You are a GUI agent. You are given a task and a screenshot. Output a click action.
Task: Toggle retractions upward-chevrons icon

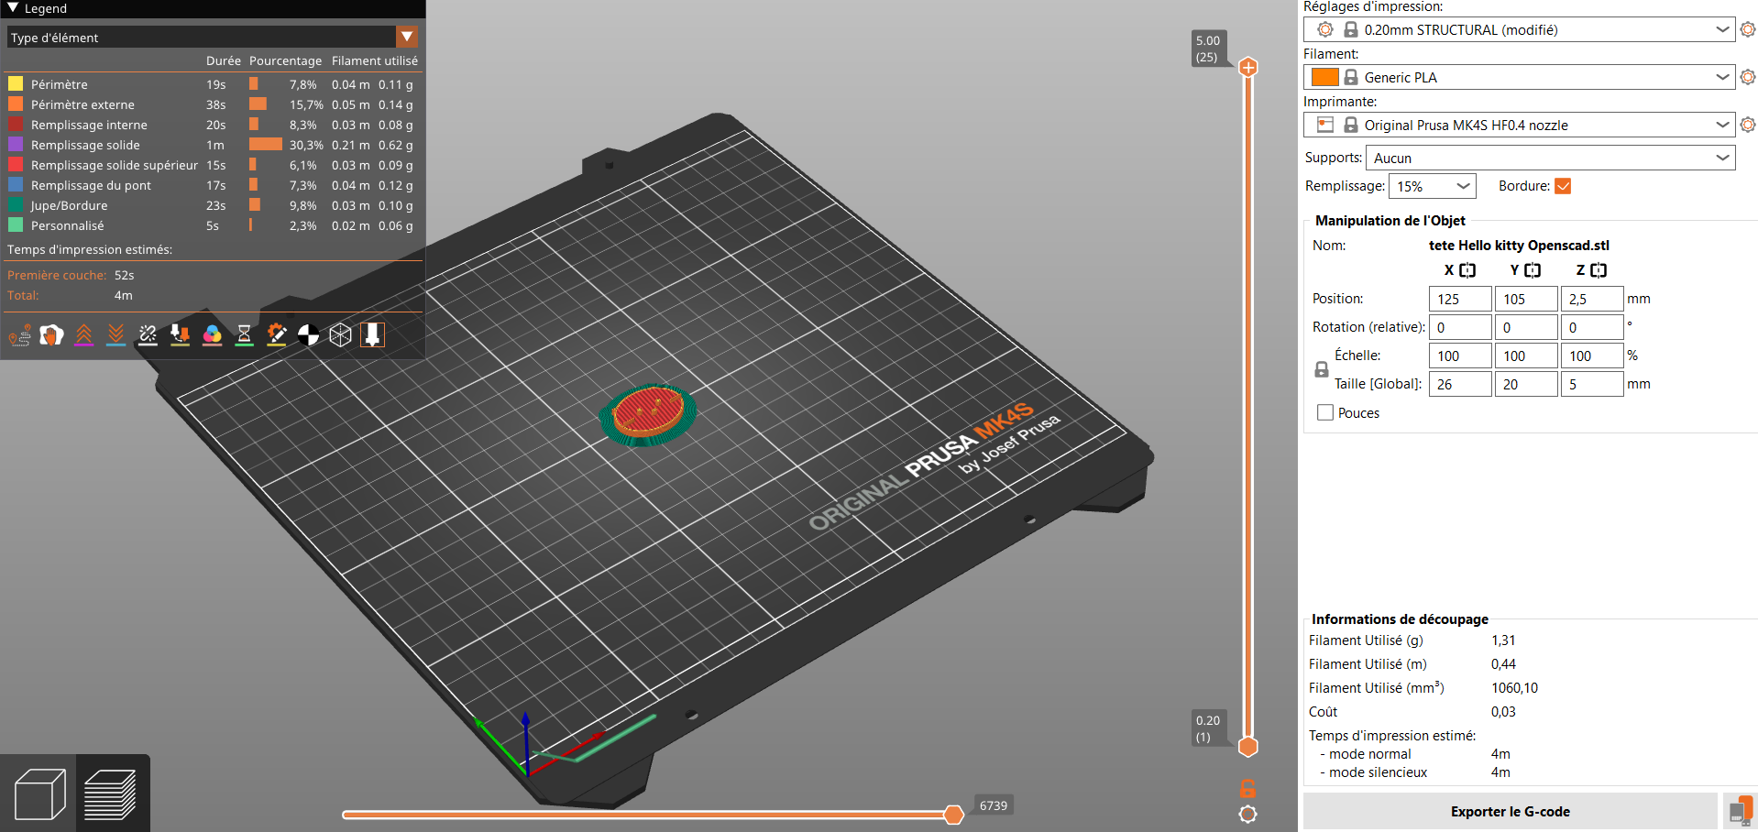pyautogui.click(x=83, y=335)
